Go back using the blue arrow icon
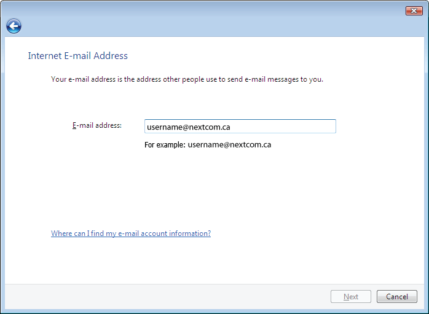This screenshot has height=314, width=429. (x=14, y=26)
